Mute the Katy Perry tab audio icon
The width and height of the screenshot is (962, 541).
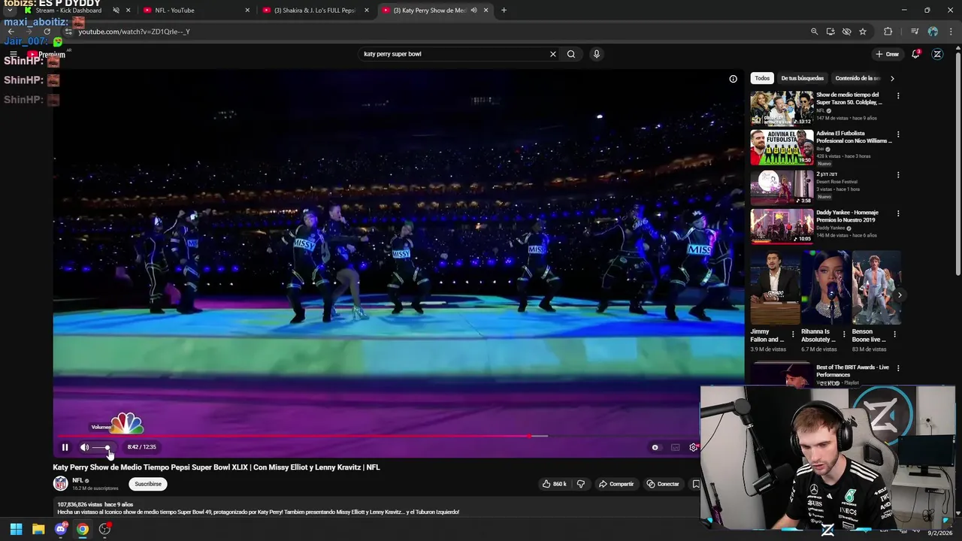(x=473, y=11)
